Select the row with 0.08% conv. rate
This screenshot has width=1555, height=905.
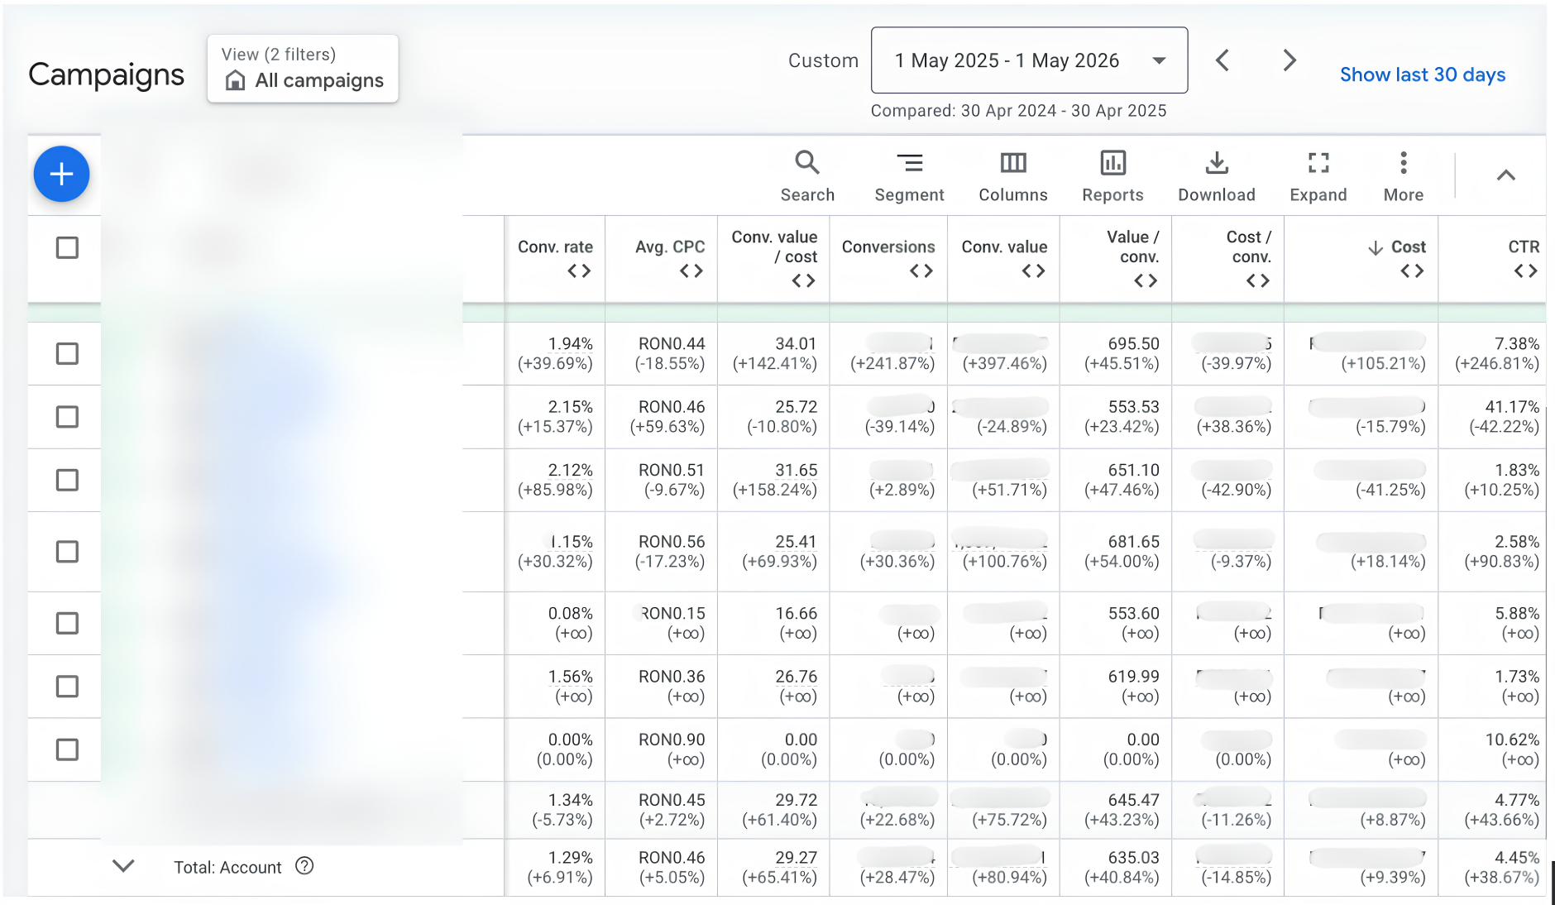[67, 623]
